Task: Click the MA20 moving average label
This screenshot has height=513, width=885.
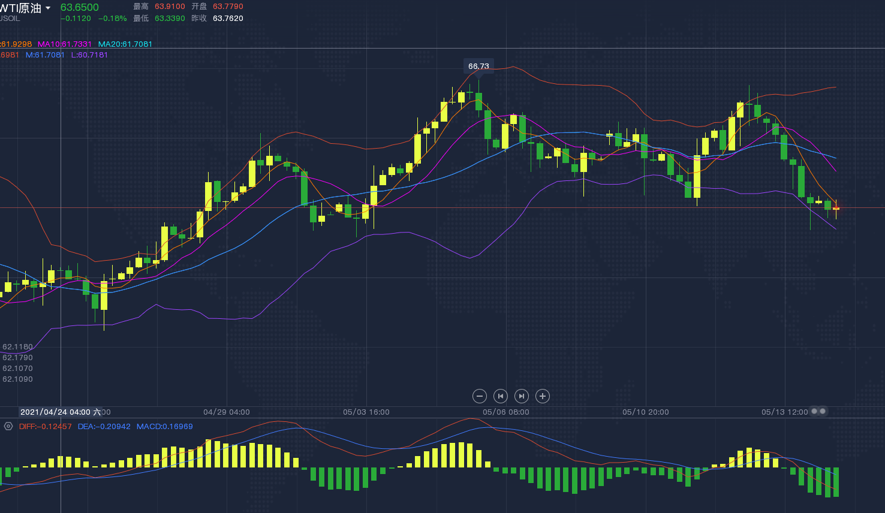Action: coord(125,44)
